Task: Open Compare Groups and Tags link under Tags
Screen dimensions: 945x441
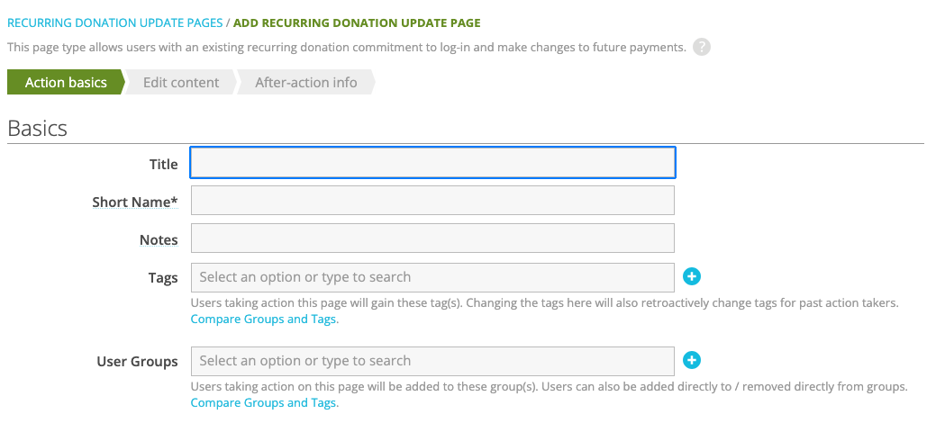Action: tap(264, 319)
